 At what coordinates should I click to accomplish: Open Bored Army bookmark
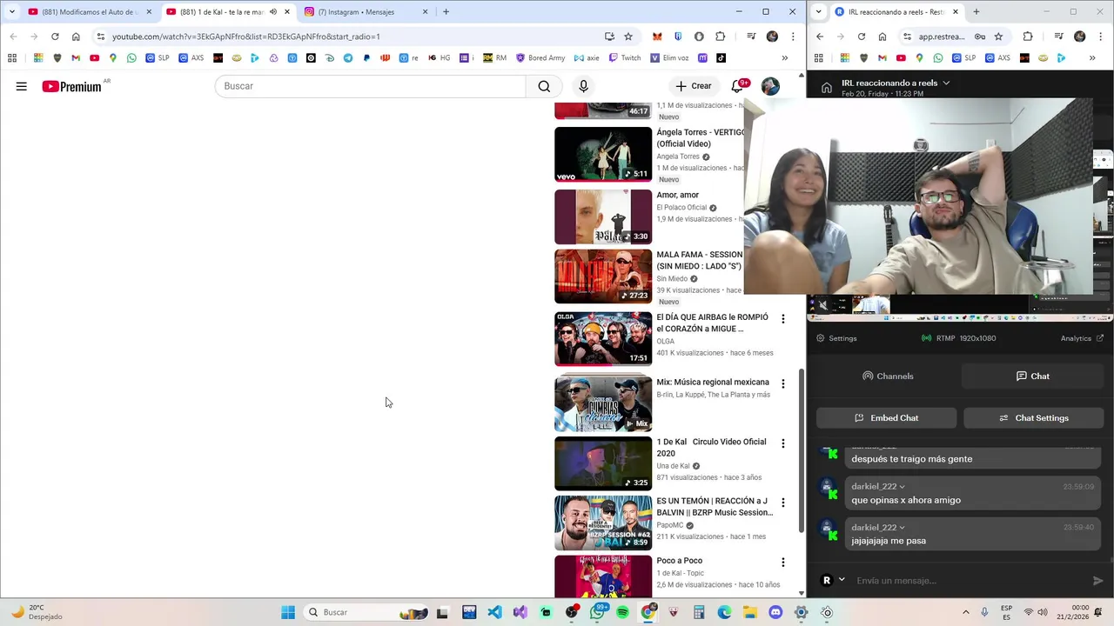click(x=540, y=58)
